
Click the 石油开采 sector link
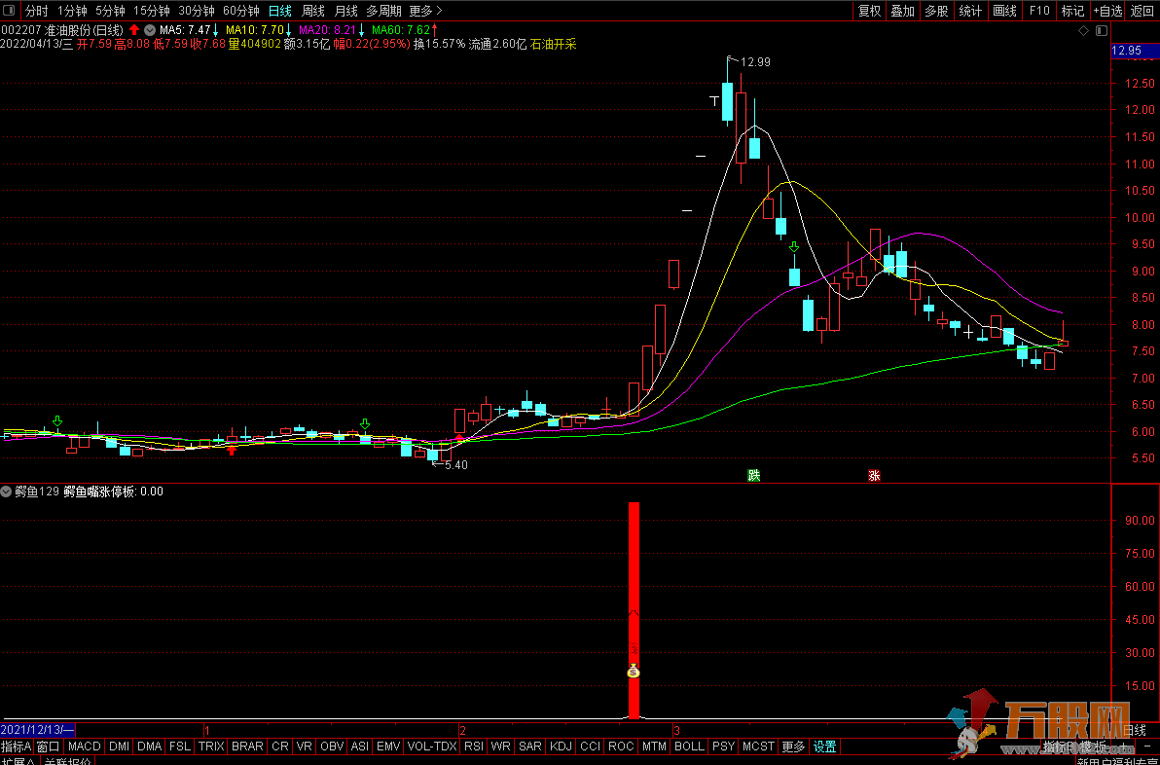pyautogui.click(x=554, y=45)
